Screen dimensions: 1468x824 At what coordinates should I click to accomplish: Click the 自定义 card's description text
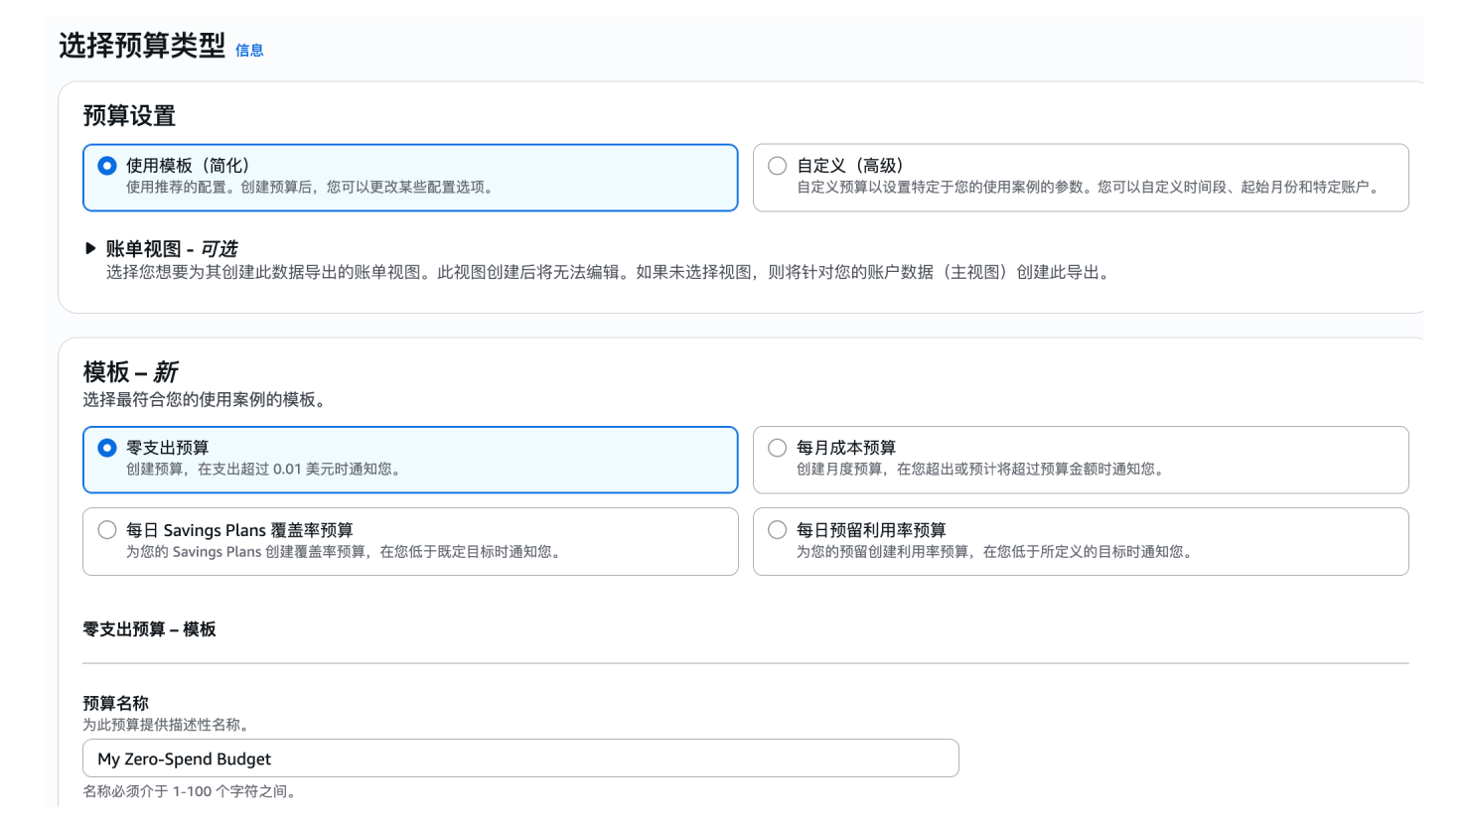[x=1090, y=188]
